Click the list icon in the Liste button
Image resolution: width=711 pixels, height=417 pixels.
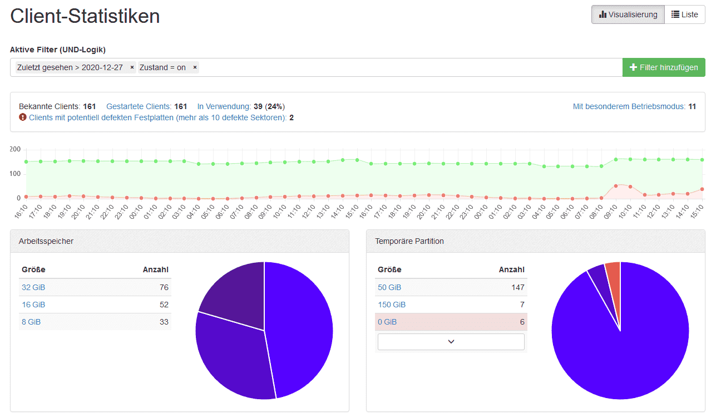(675, 14)
